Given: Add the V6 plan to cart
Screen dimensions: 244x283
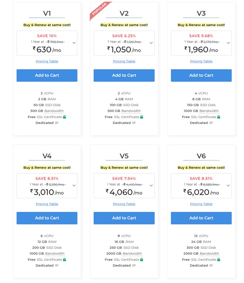Looking at the screenshot, I should tap(201, 218).
